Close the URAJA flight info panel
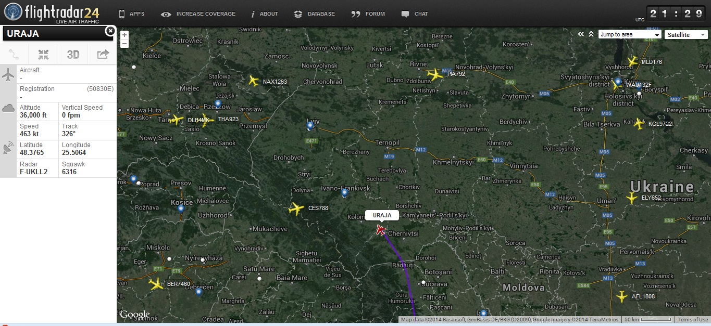This screenshot has height=326, width=711. click(x=110, y=31)
